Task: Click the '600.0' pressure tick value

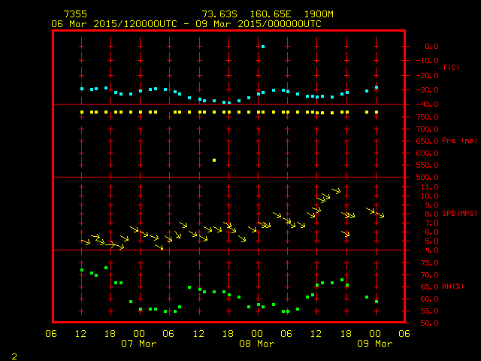Action: click(x=428, y=153)
